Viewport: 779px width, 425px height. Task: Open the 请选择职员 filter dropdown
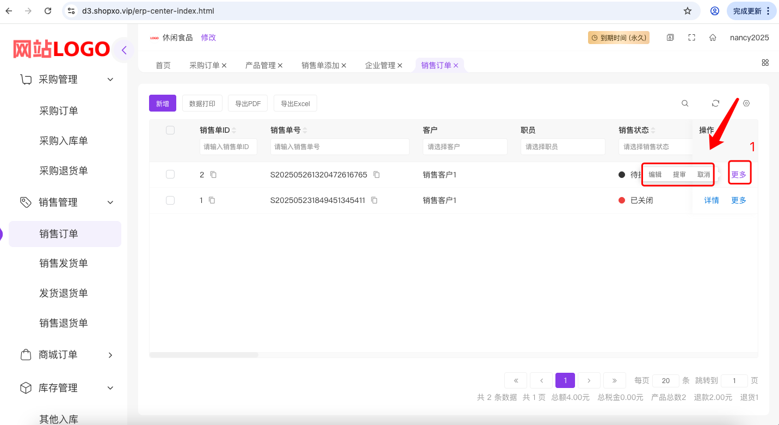point(563,146)
